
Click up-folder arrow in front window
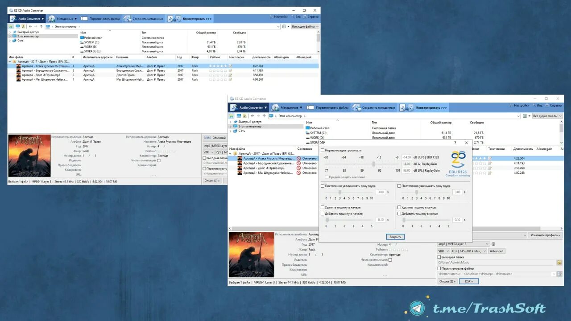(263, 116)
